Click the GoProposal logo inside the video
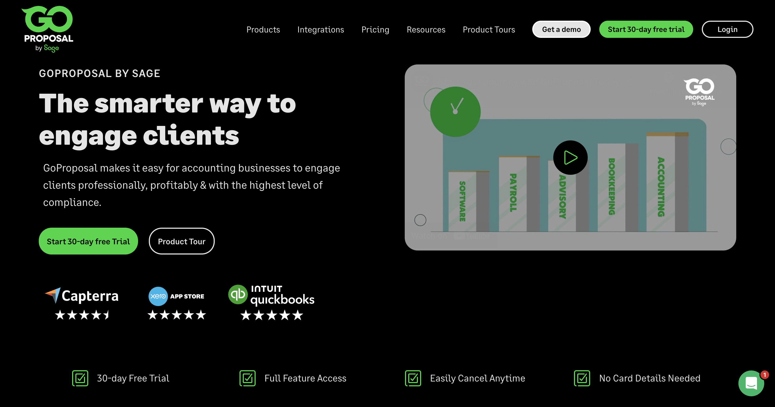 tap(699, 92)
